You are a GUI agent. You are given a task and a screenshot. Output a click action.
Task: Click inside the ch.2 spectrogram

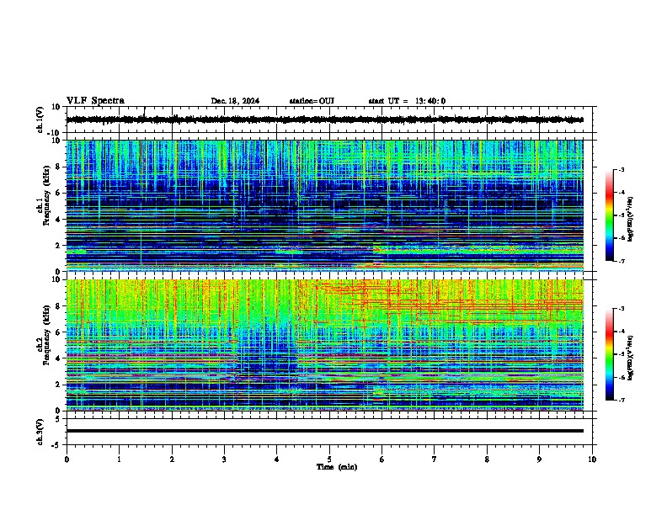tap(325, 345)
